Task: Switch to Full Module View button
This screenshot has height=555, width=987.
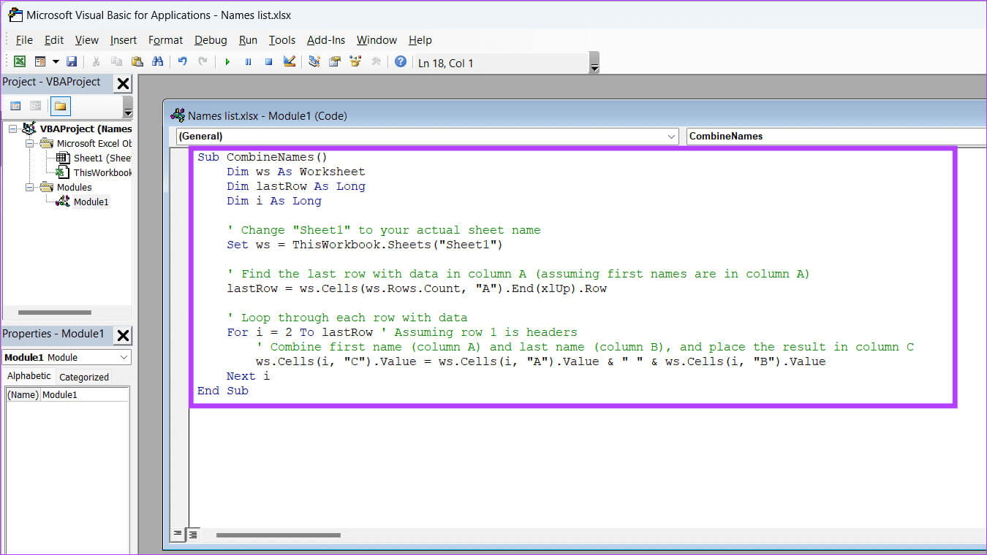Action: click(x=193, y=535)
